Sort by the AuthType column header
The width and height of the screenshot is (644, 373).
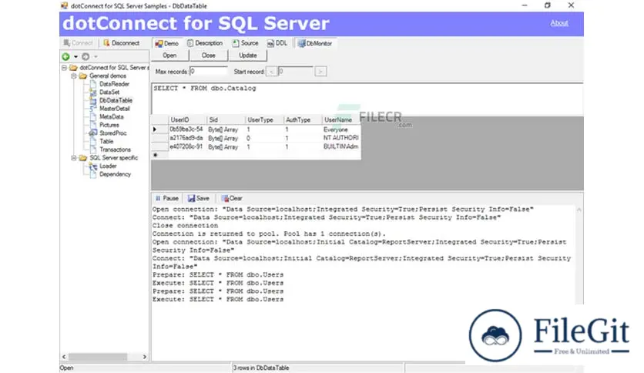[303, 119]
